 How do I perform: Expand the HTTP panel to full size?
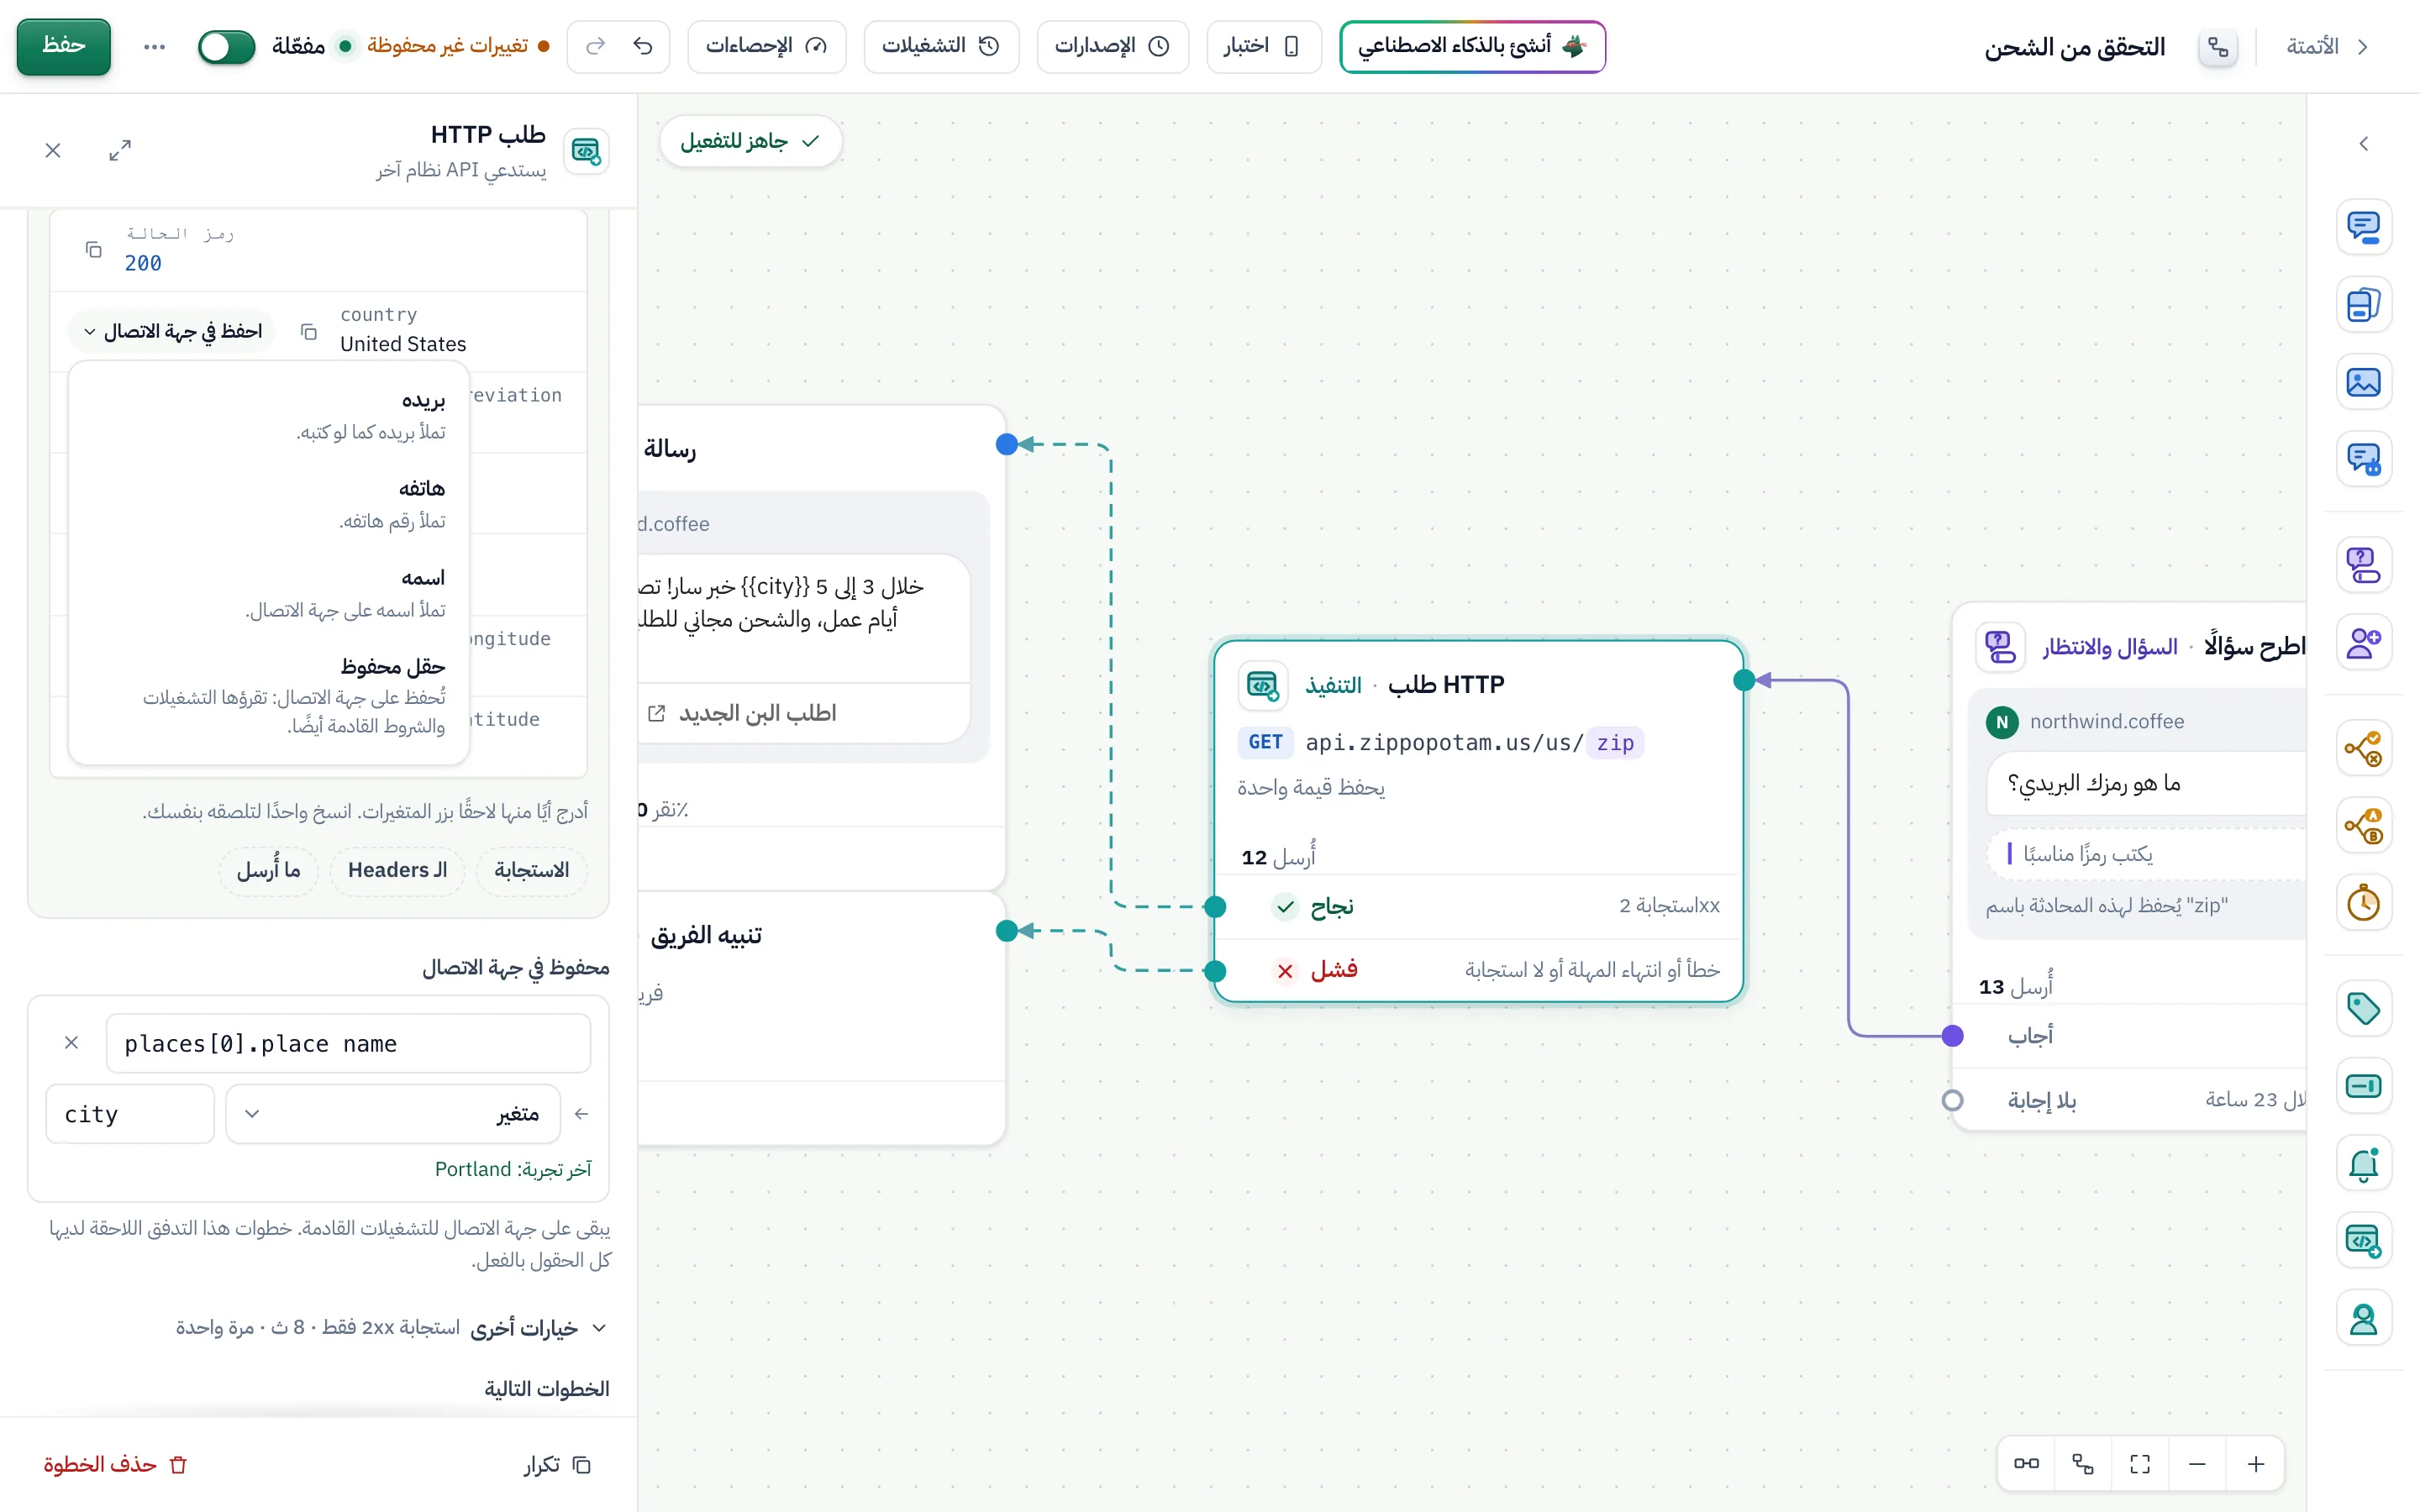[x=120, y=150]
